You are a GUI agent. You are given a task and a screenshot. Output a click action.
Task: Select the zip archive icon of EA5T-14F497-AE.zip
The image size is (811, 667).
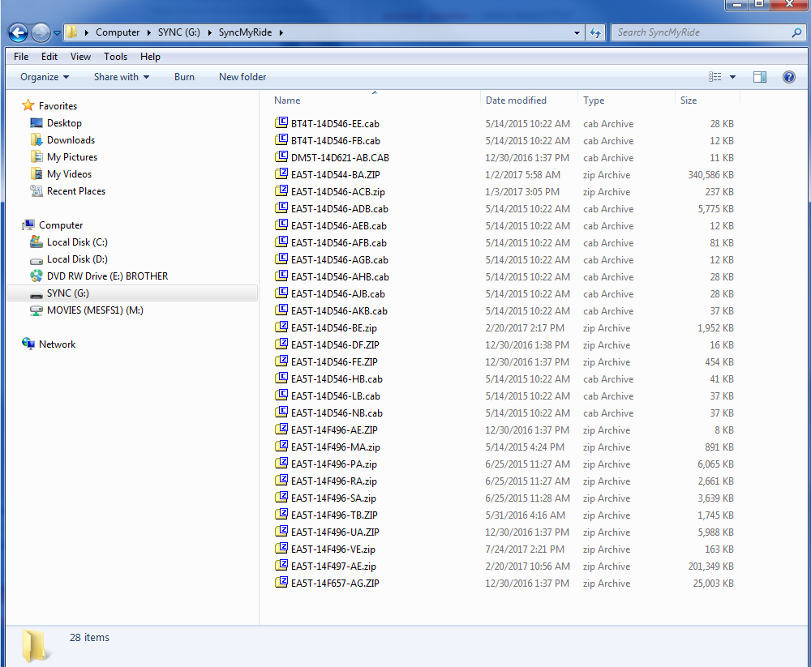point(281,566)
